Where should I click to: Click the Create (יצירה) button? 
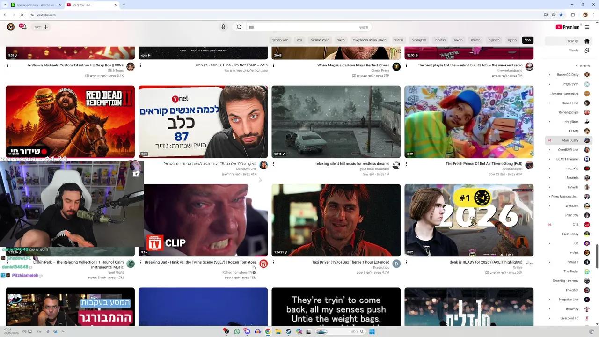[x=41, y=27]
